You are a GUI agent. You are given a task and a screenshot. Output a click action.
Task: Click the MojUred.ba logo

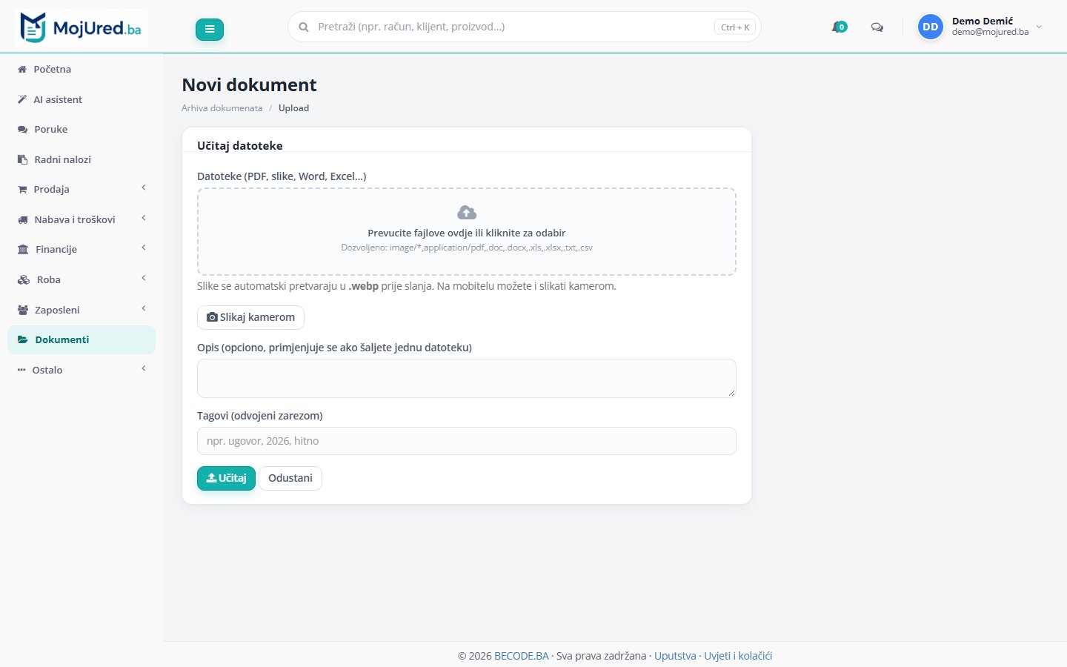click(82, 28)
